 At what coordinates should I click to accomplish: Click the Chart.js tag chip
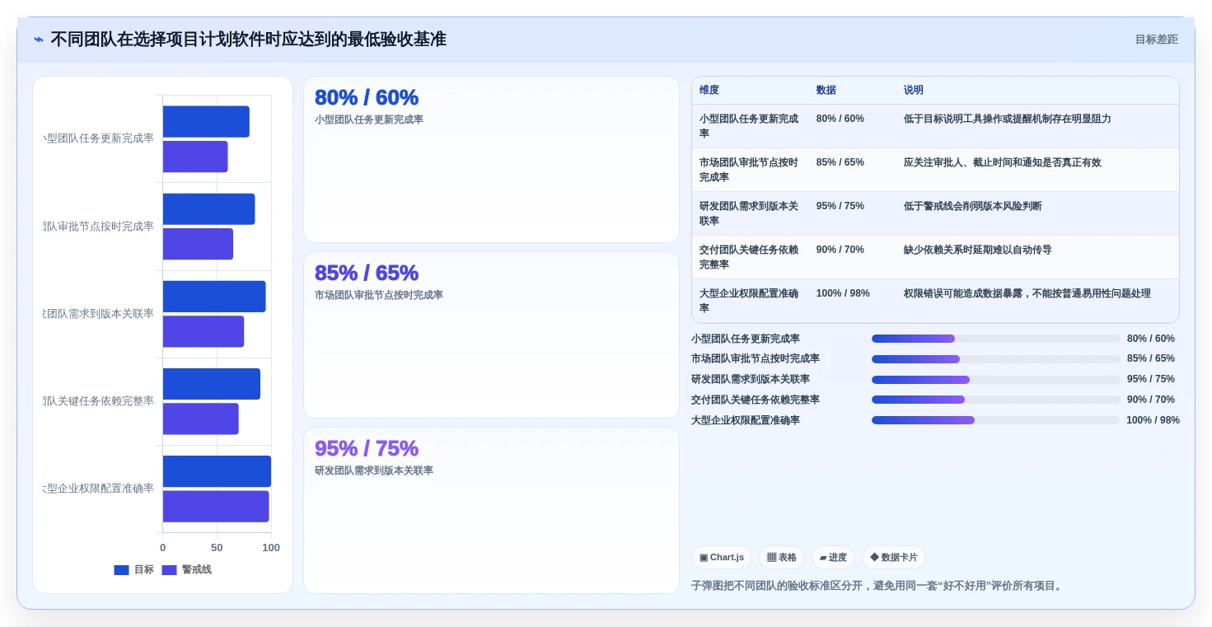[722, 558]
